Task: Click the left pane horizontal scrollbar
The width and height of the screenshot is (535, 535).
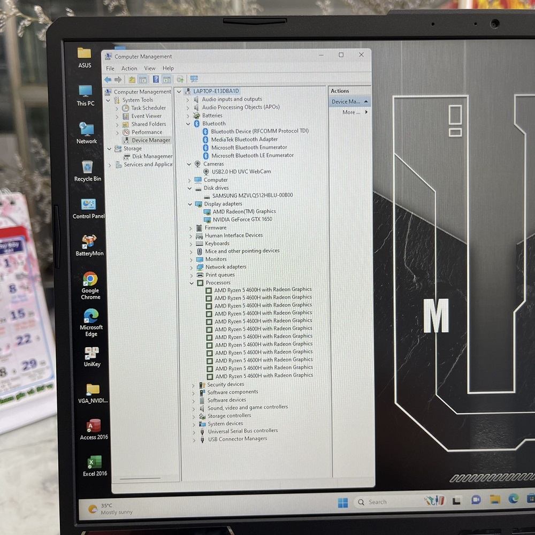Action: point(140,478)
